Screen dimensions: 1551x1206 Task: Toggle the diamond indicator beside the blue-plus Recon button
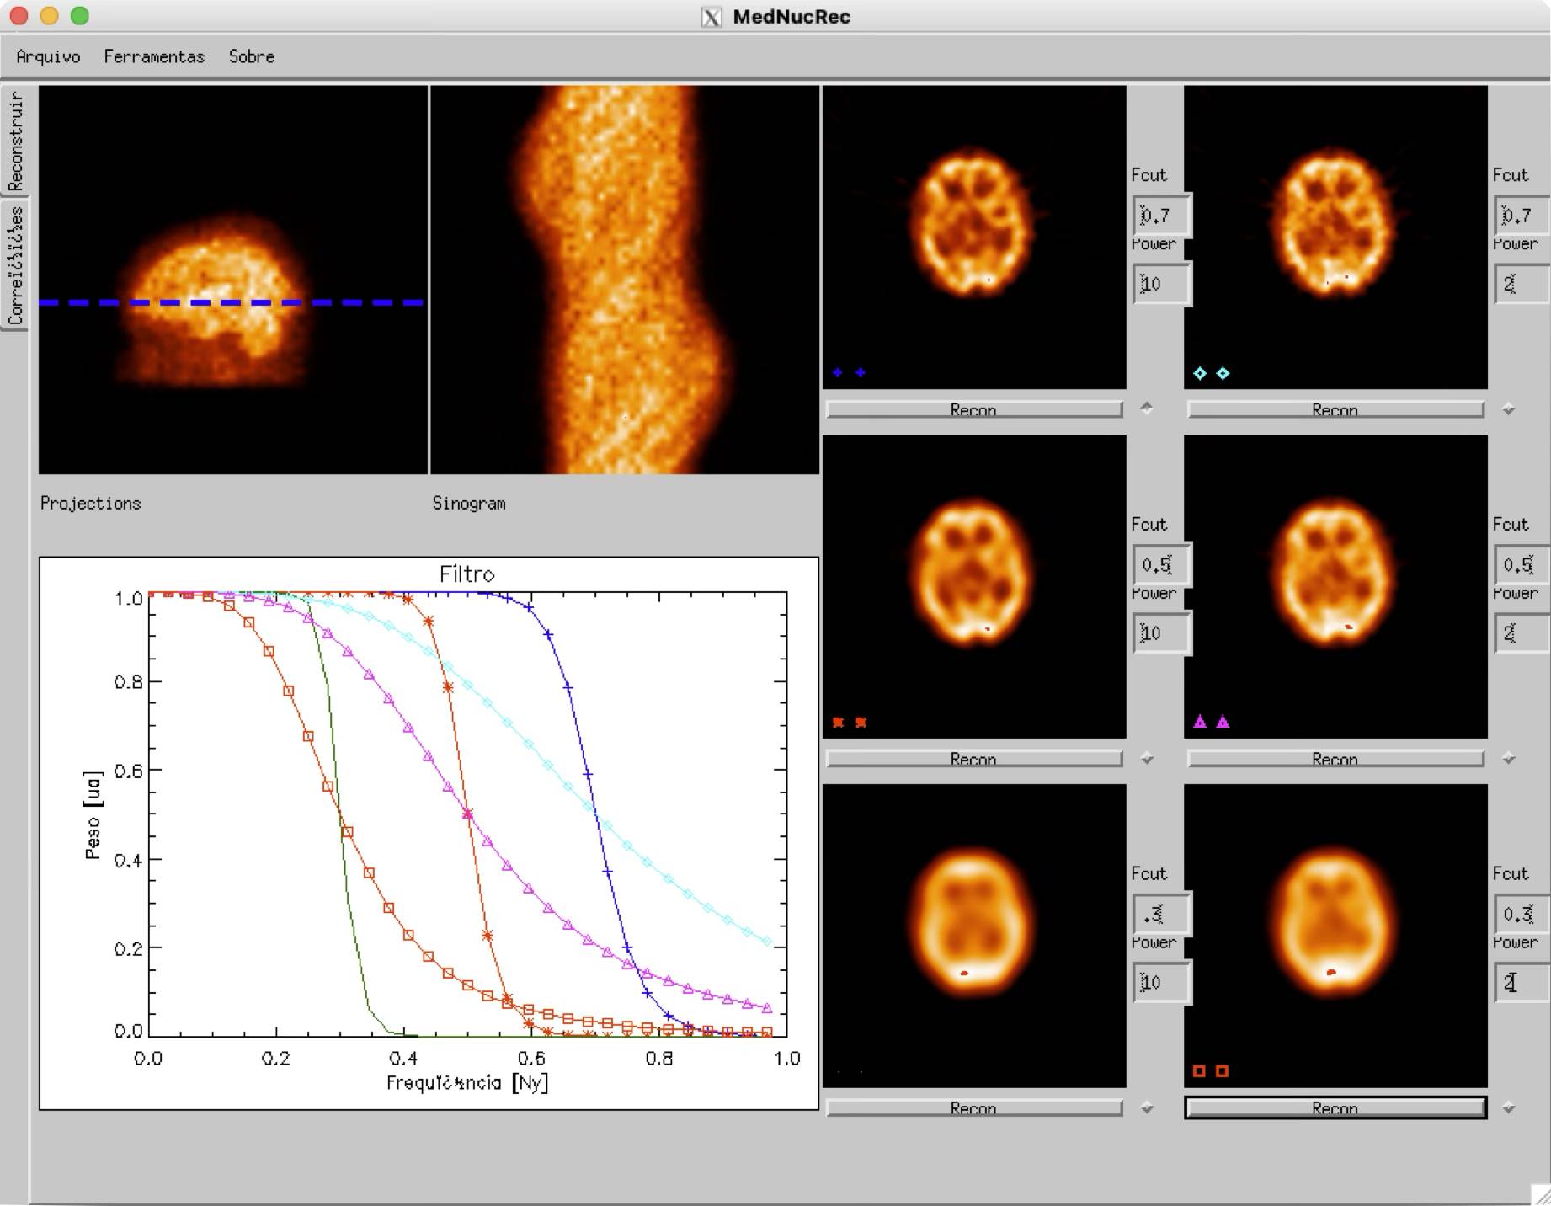click(x=1146, y=408)
